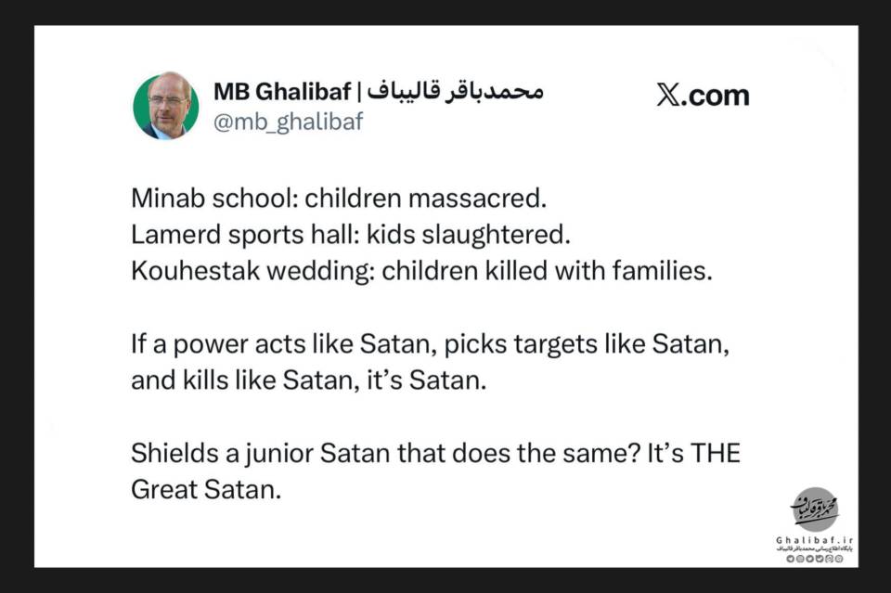Click the Minab school tweet line
Viewport: 891px width, 593px height.
[x=339, y=199]
